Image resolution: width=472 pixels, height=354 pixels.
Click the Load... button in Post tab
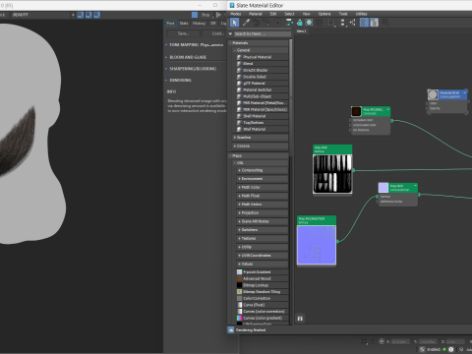point(214,33)
